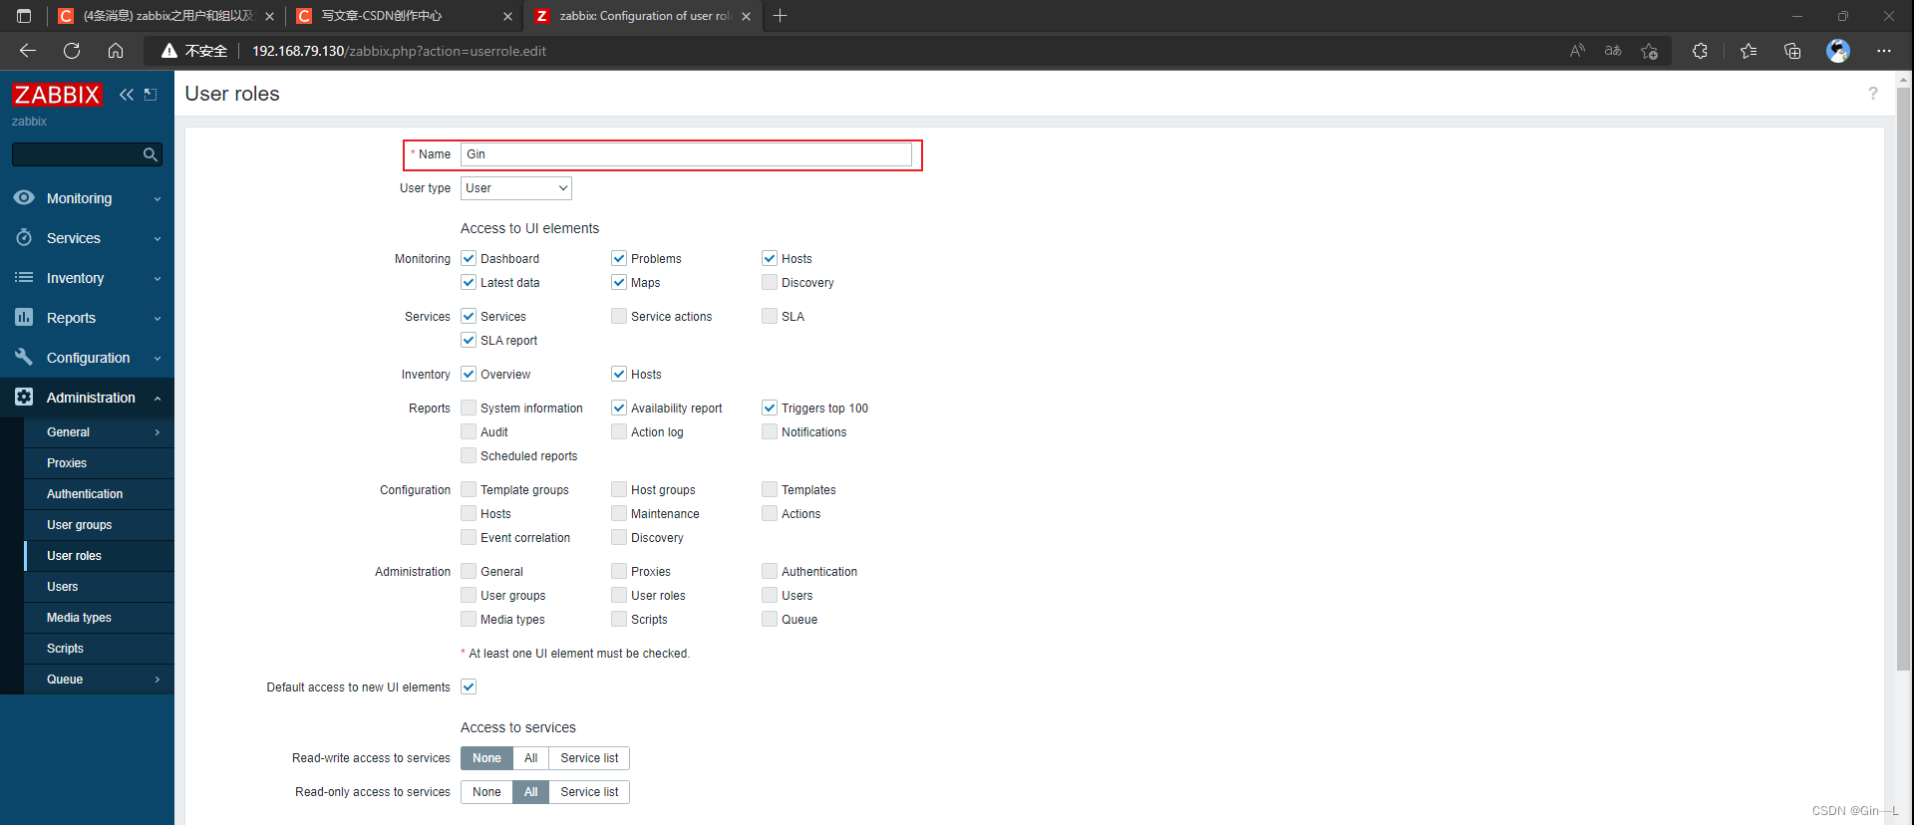1914x825 pixels.
Task: Click the Inventory list icon
Action: (24, 277)
